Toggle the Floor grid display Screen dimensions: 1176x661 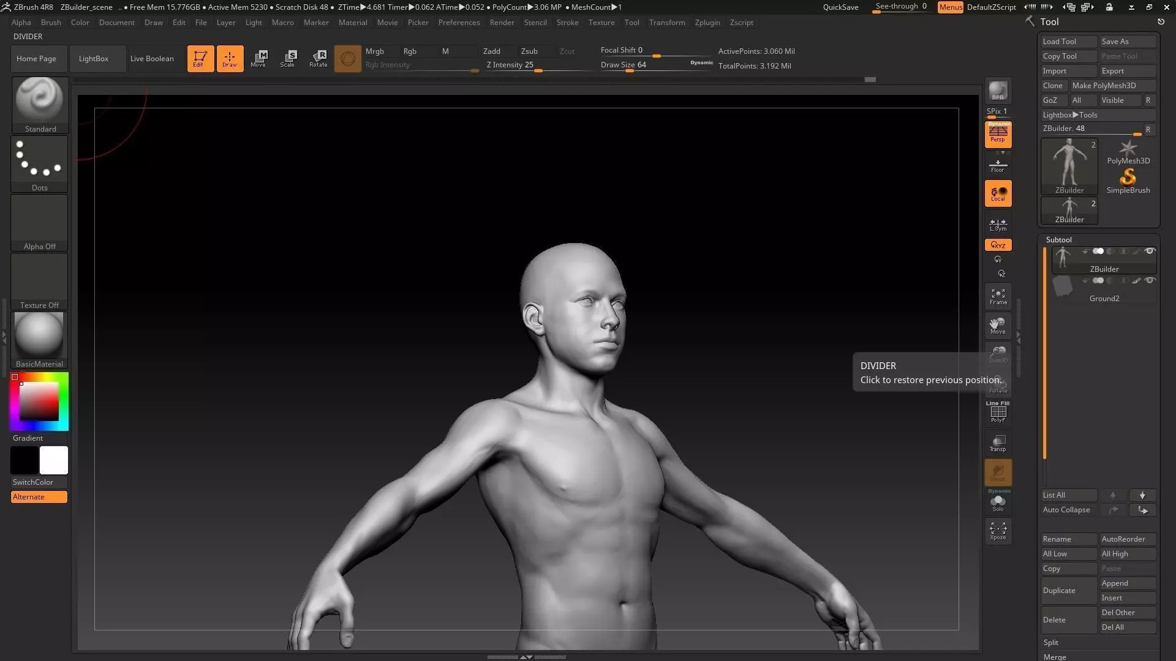[998, 165]
